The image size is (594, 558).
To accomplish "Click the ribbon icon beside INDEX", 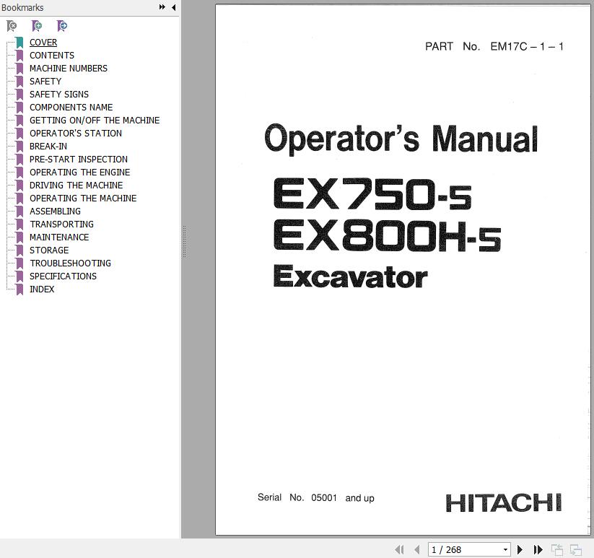I will pos(19,289).
